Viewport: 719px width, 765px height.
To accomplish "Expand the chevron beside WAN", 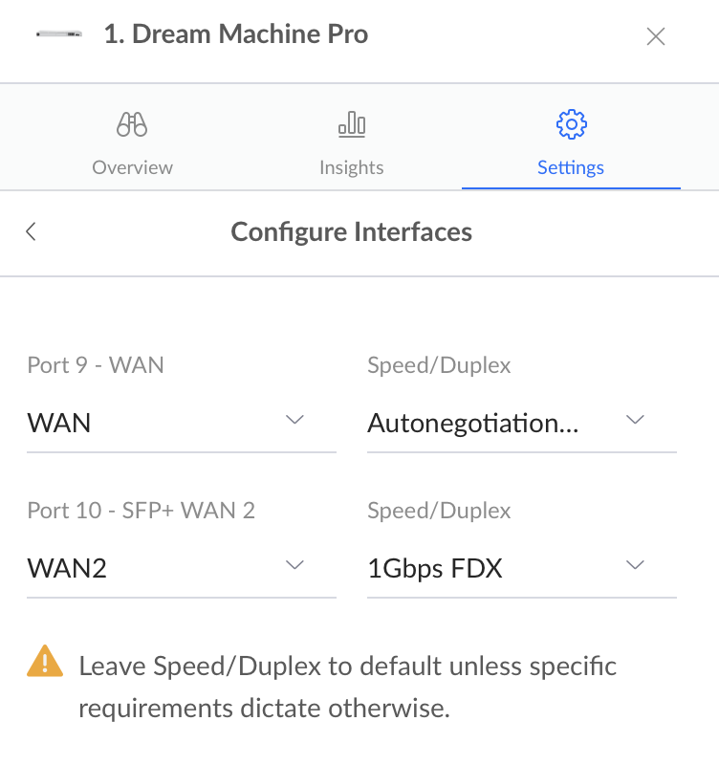I will click(x=294, y=420).
